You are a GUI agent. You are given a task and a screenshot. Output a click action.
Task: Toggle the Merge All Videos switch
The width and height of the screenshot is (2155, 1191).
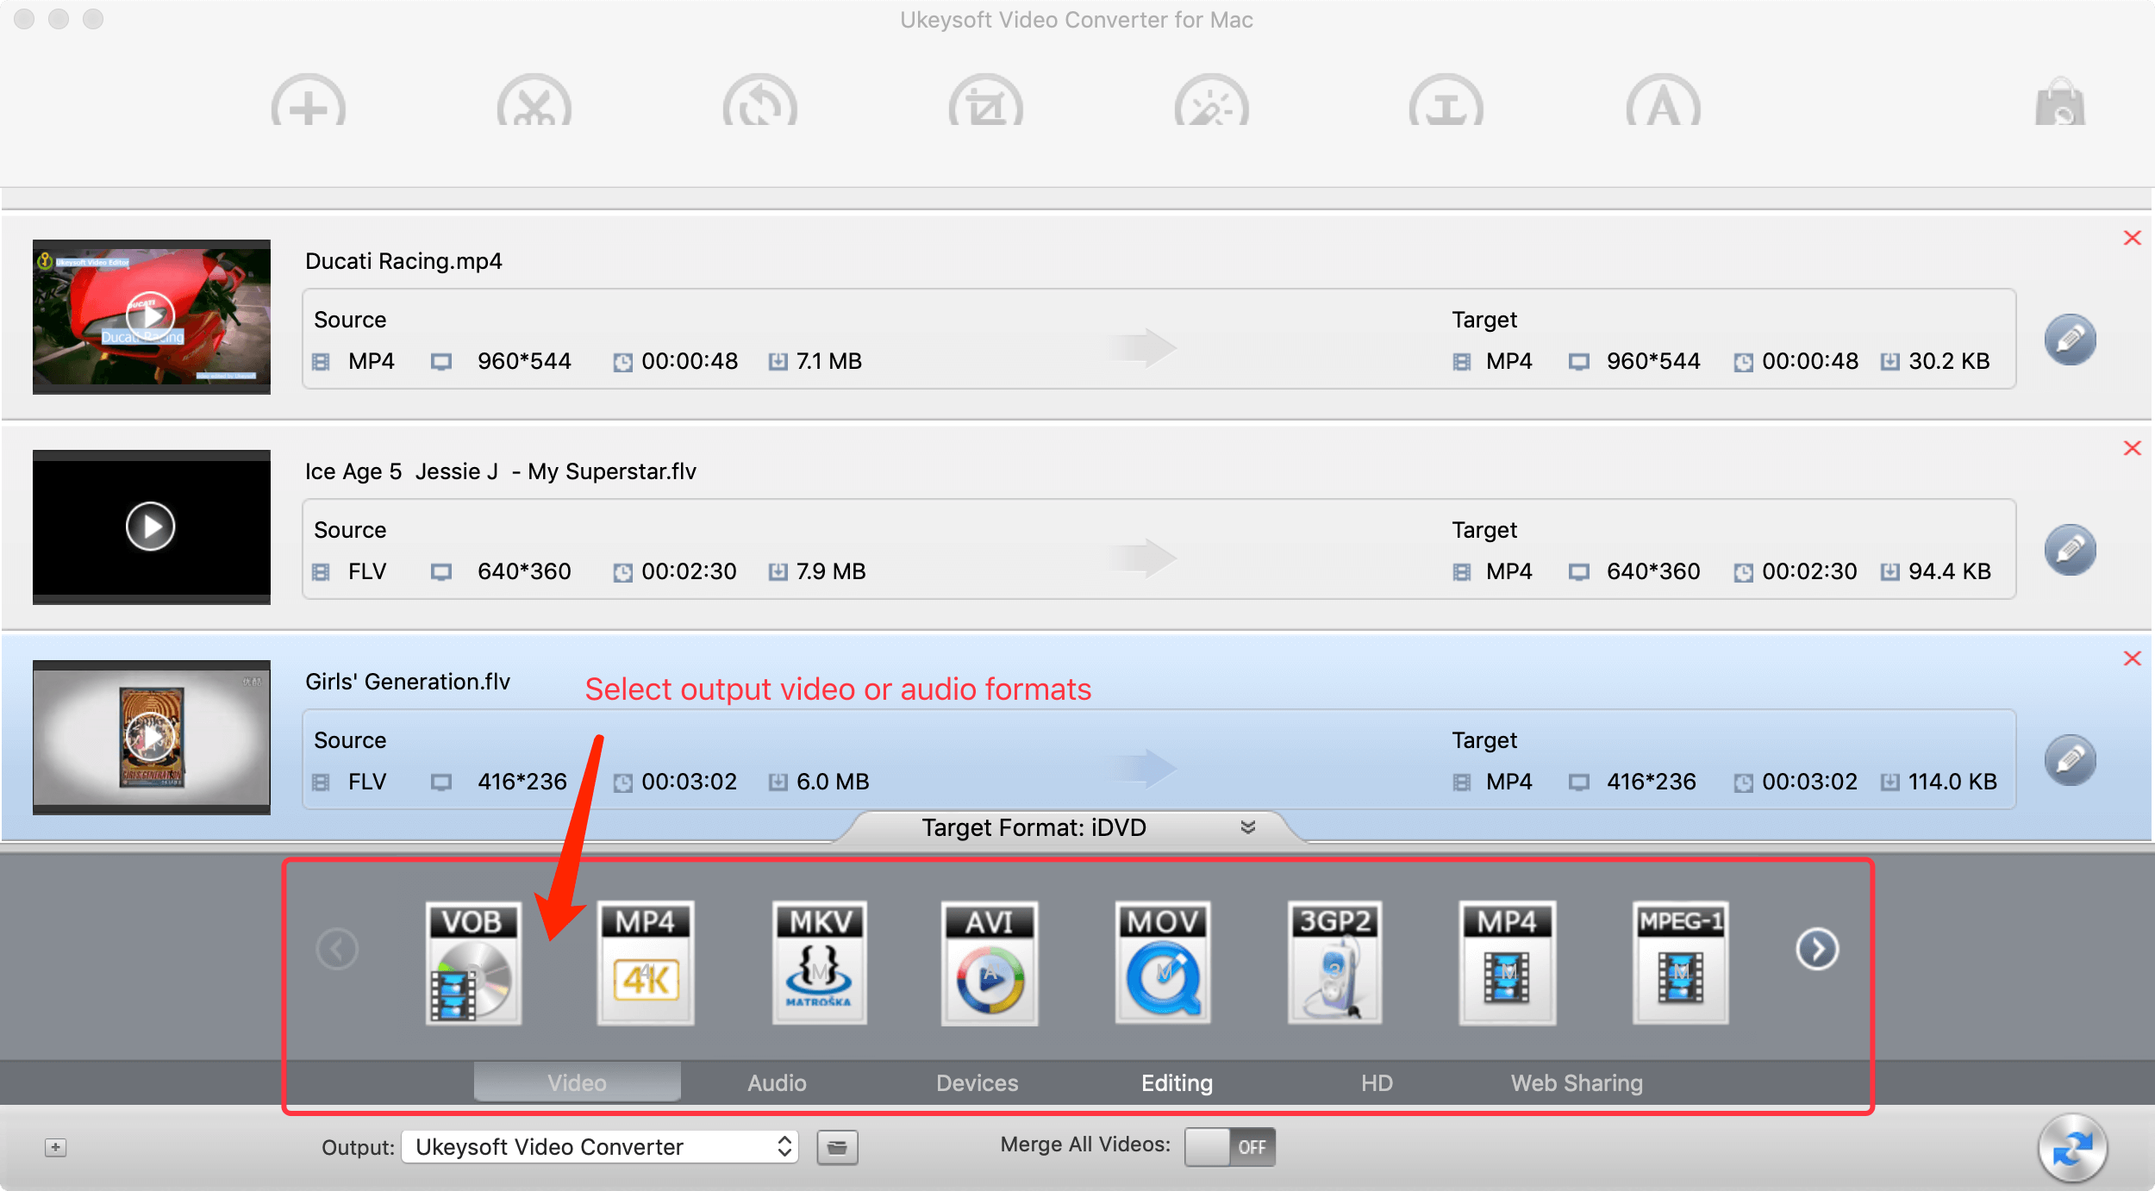[1229, 1147]
